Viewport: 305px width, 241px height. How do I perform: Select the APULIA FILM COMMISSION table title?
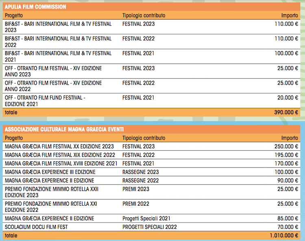tap(35, 7)
